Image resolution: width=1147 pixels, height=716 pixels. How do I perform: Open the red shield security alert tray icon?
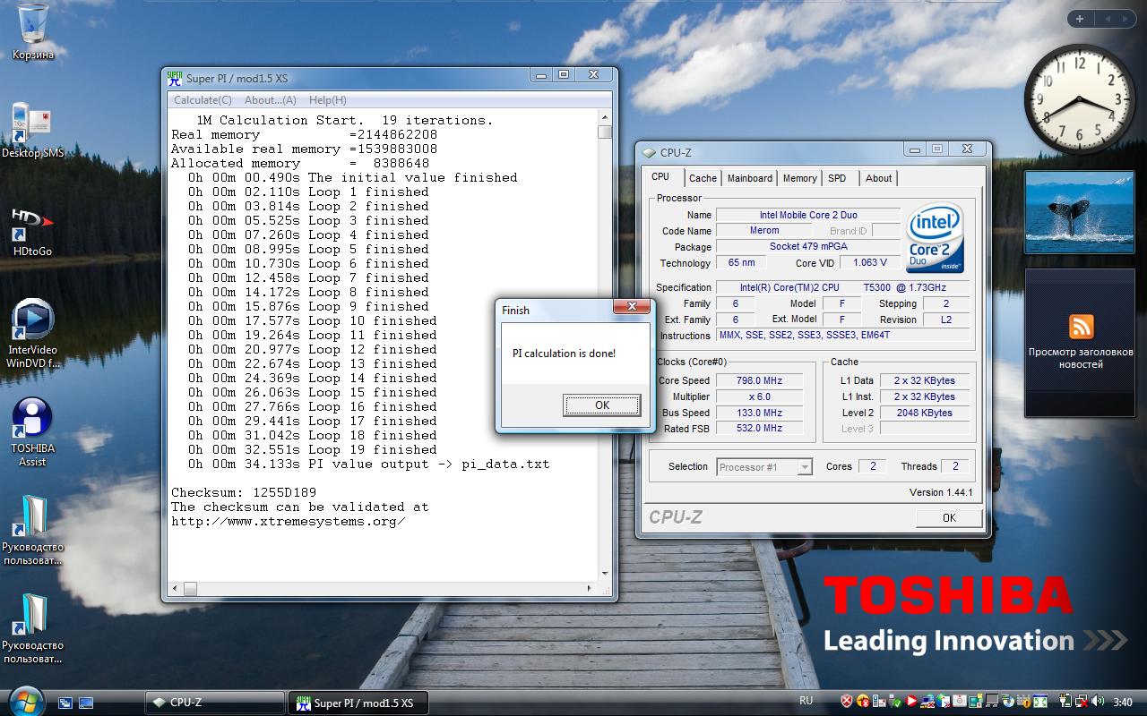point(847,701)
